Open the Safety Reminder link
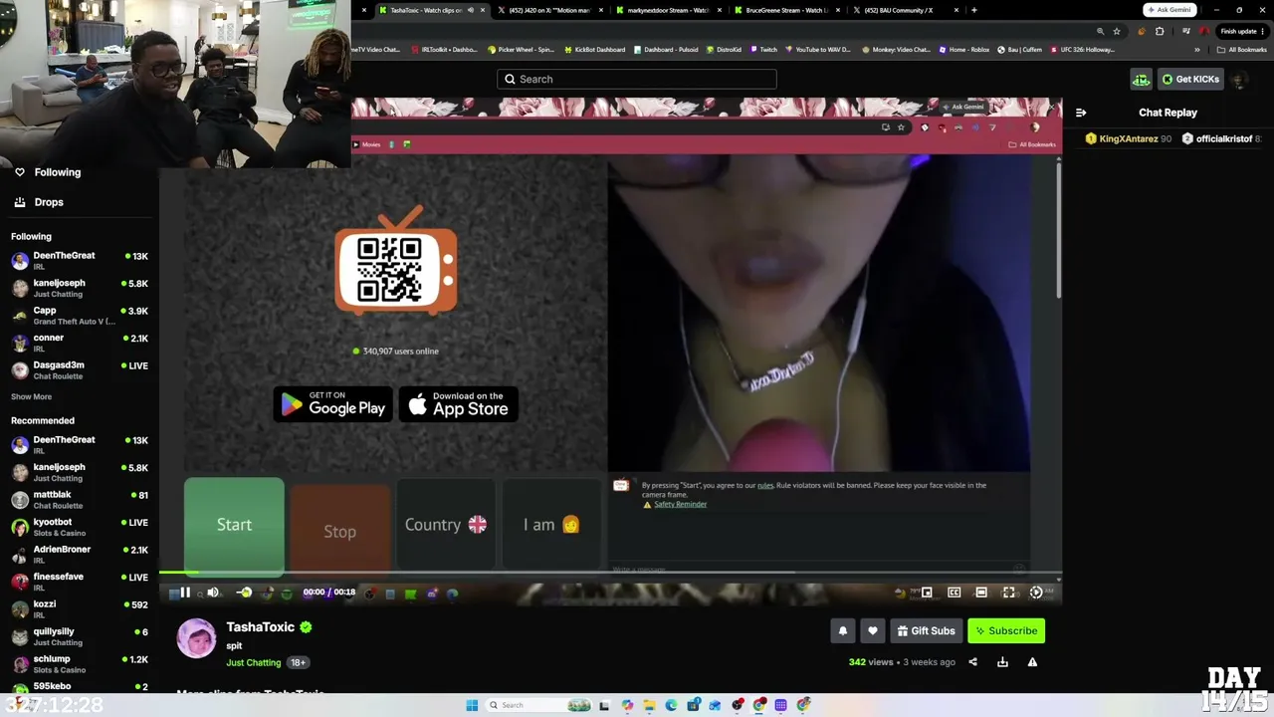Screen dimensions: 1274x717 pyautogui.click(x=680, y=504)
